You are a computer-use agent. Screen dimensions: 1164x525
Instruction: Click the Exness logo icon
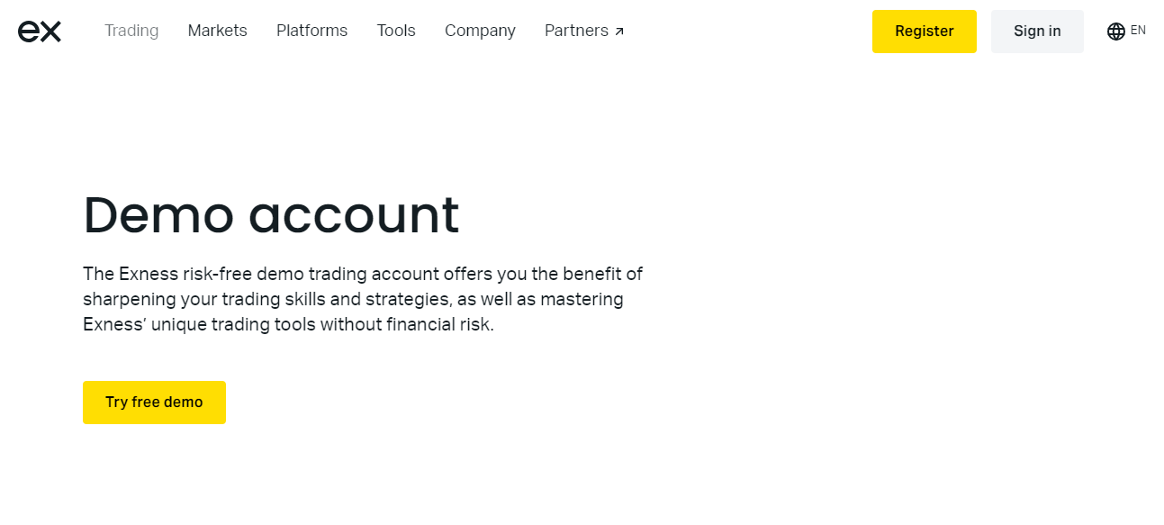[40, 32]
